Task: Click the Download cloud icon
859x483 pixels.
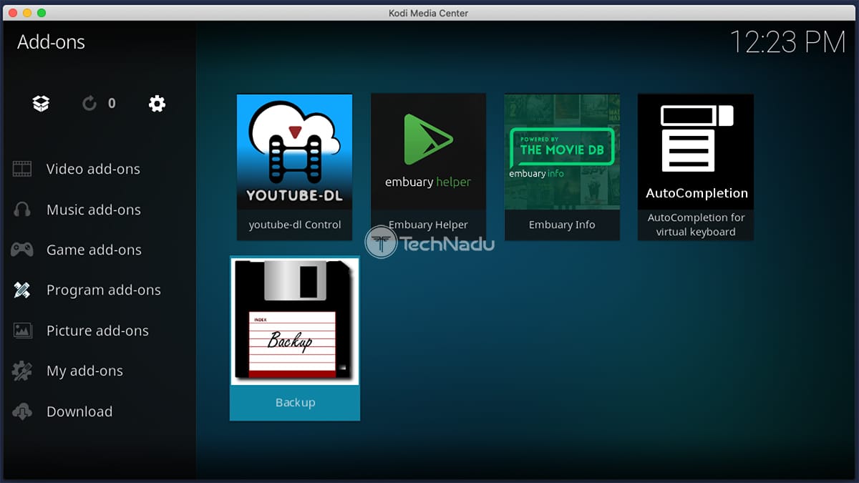Action: [22, 411]
